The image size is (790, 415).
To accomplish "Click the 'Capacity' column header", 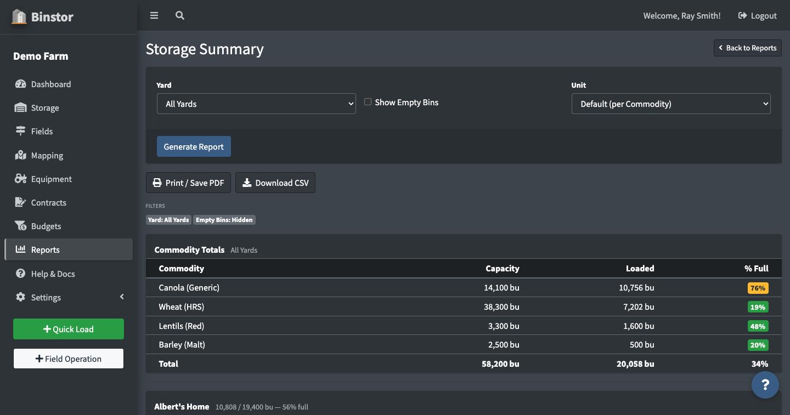I will click(x=503, y=268).
